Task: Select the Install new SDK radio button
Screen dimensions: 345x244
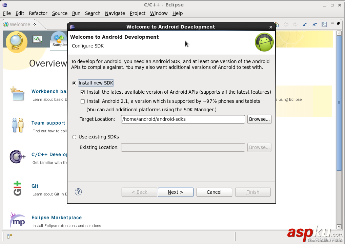Action: click(74, 83)
